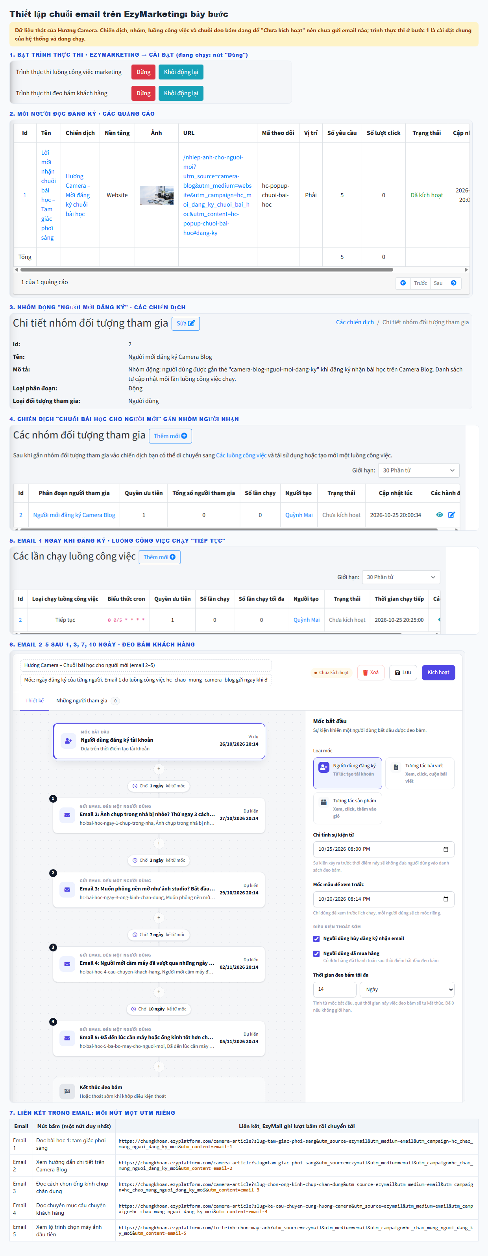Click the envelope icon on the Email 2 step

(67, 815)
